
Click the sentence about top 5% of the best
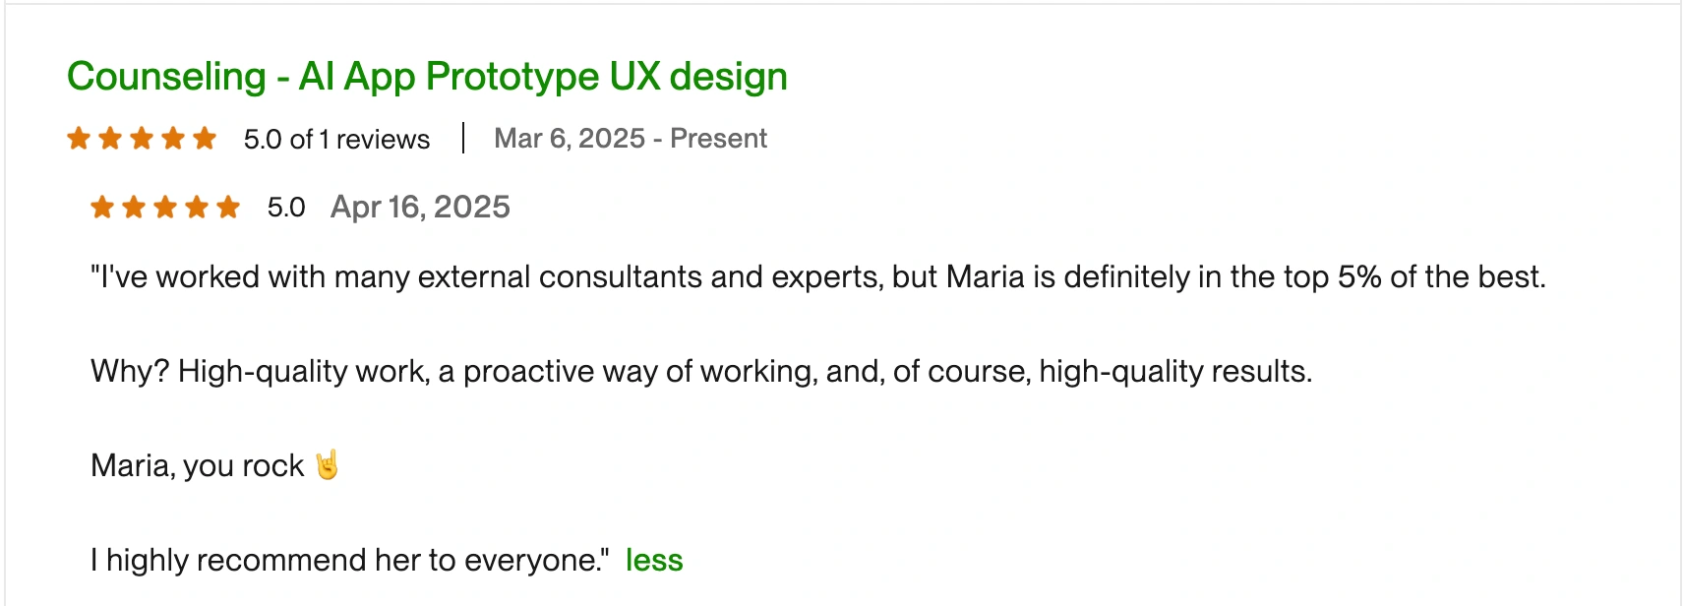click(x=818, y=277)
